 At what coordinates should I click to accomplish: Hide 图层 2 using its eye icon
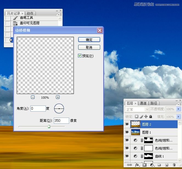tap(127, 124)
